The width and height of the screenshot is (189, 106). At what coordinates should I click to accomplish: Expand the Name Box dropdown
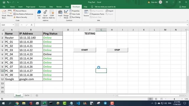[13, 25]
